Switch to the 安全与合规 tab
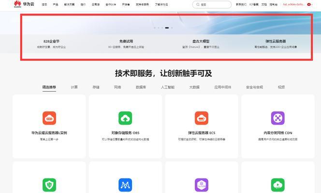Screen dimensions: 321x193 pos(254,87)
